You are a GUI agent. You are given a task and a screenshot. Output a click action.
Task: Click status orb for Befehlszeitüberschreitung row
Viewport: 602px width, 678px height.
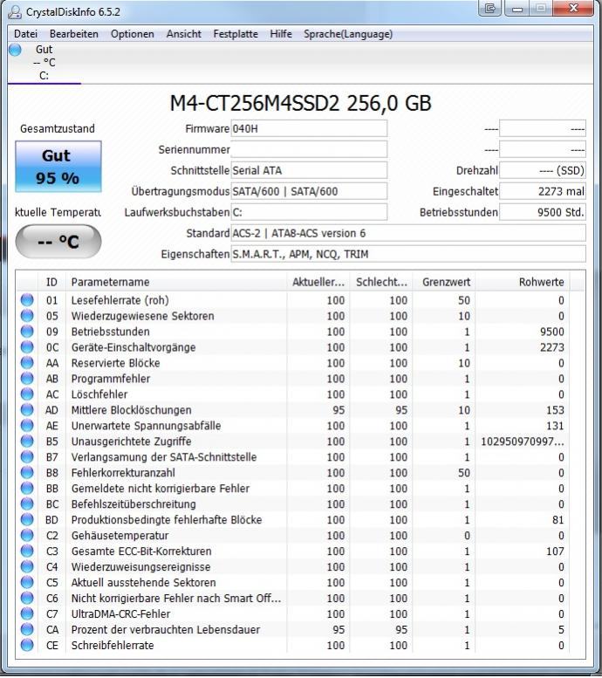click(27, 503)
